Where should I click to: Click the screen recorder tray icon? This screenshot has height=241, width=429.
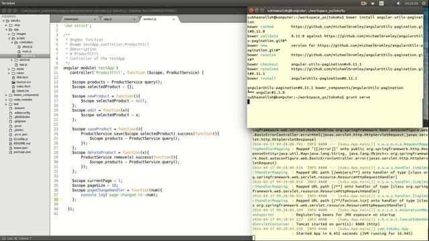point(363,3)
